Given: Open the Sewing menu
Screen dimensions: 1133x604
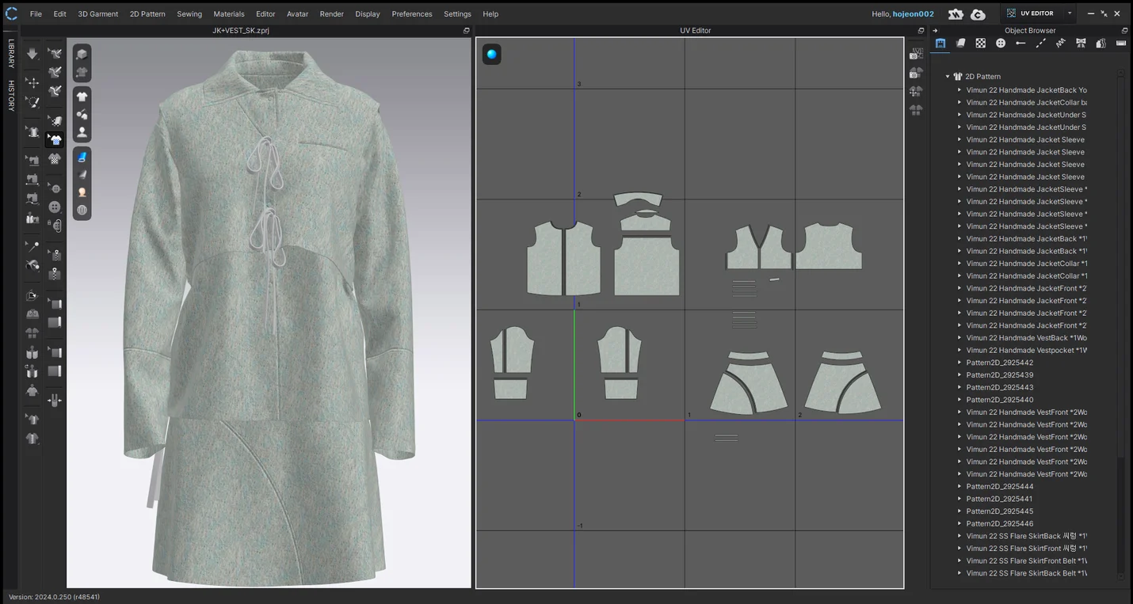Looking at the screenshot, I should (189, 14).
